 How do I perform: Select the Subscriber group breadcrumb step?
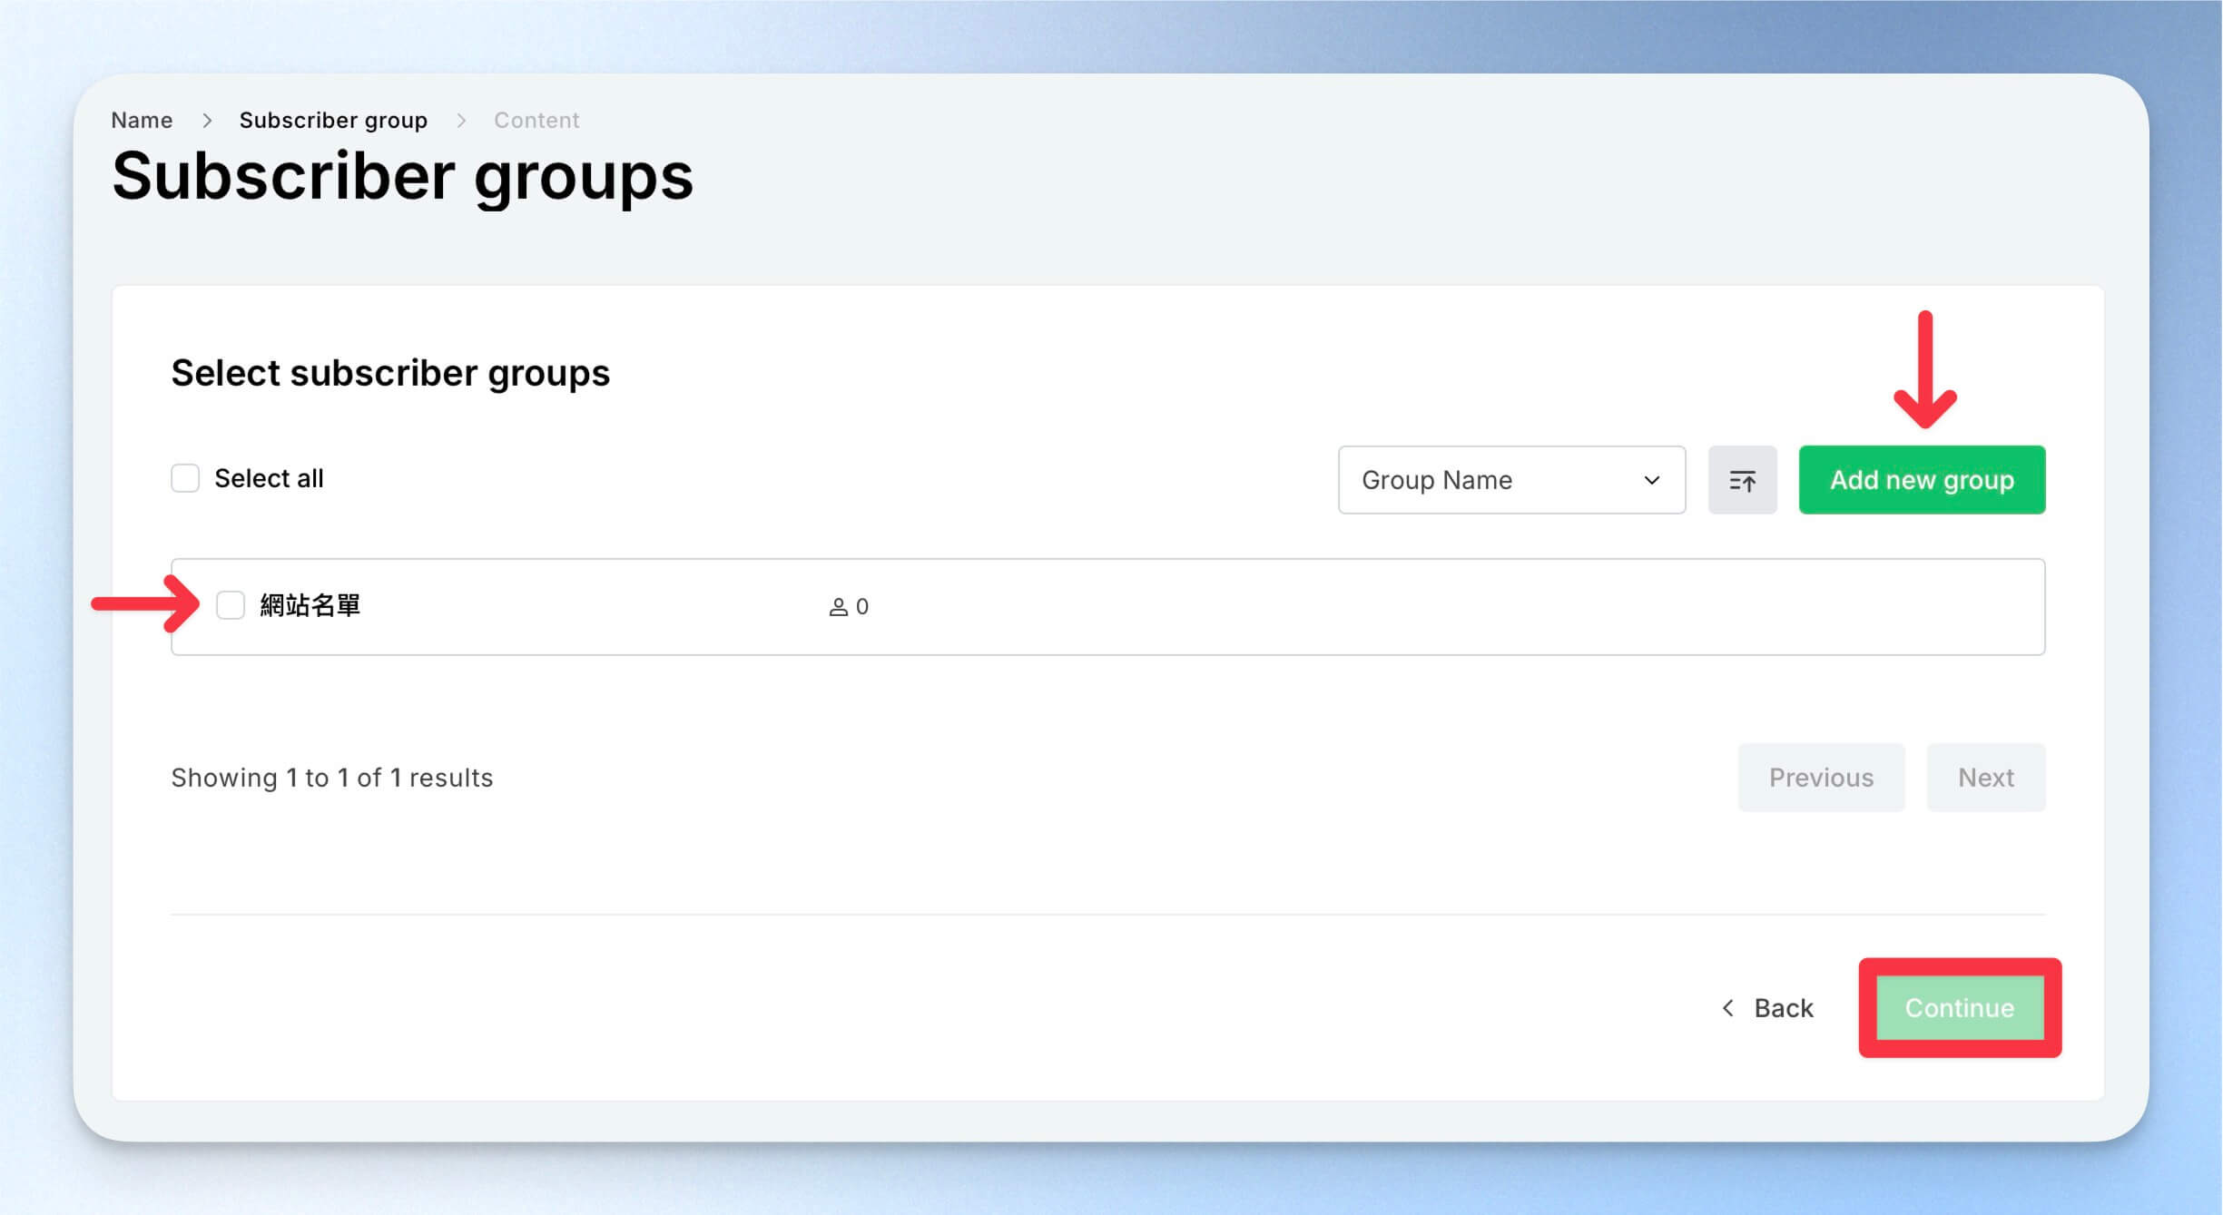(x=333, y=121)
